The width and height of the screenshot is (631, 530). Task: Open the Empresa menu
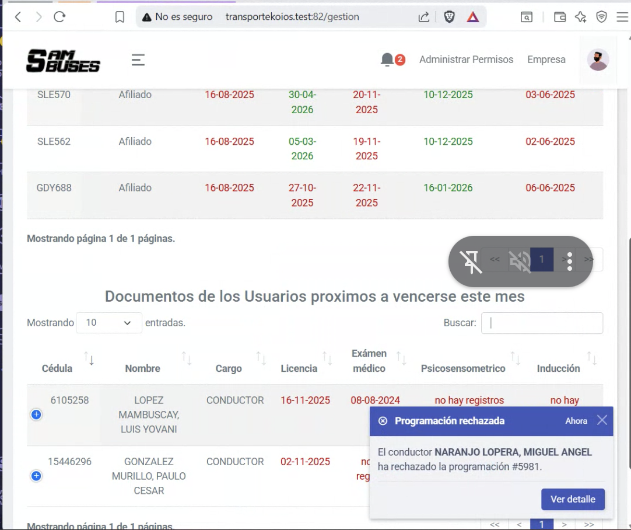(546, 60)
